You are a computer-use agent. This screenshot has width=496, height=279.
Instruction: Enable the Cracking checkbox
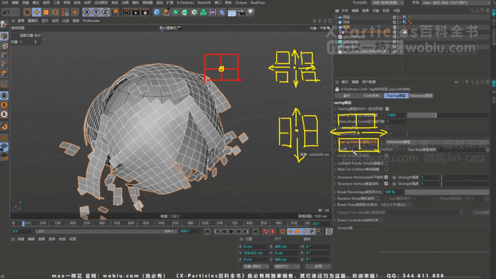[x=387, y=128]
